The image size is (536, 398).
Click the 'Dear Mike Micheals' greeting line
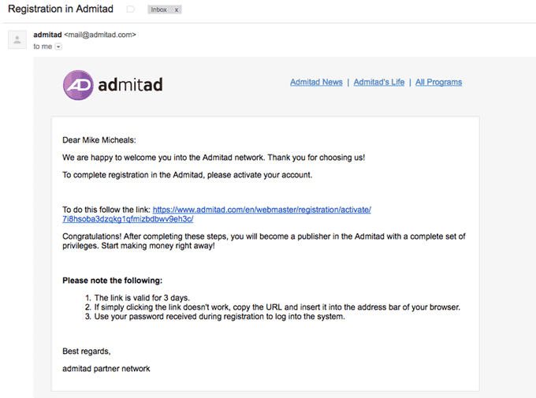[99, 140]
